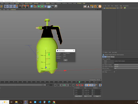
Task: Click the Render View clapperboard icon
Action: [20, 6]
